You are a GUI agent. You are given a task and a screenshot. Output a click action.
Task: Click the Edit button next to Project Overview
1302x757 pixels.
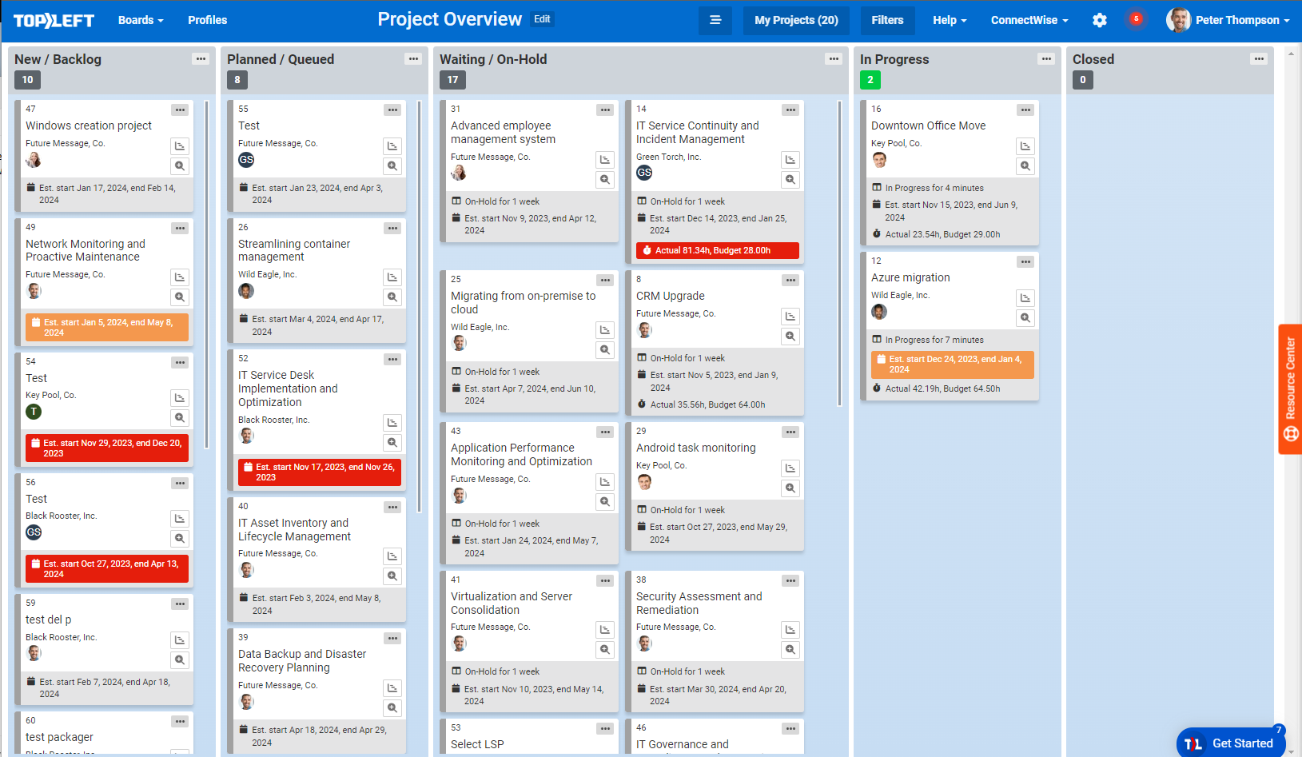(x=542, y=19)
